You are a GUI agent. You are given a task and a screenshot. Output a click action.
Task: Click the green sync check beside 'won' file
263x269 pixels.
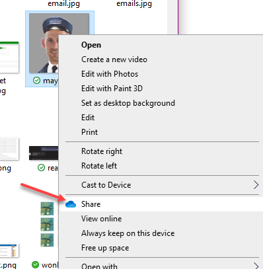(35, 264)
